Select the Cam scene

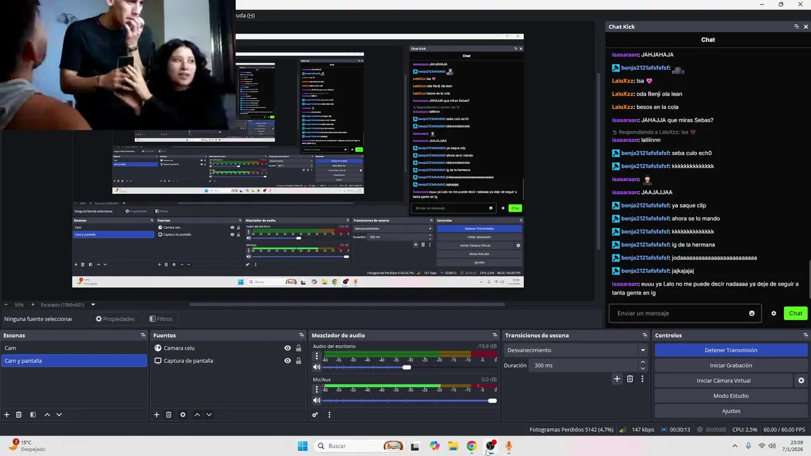click(73, 348)
